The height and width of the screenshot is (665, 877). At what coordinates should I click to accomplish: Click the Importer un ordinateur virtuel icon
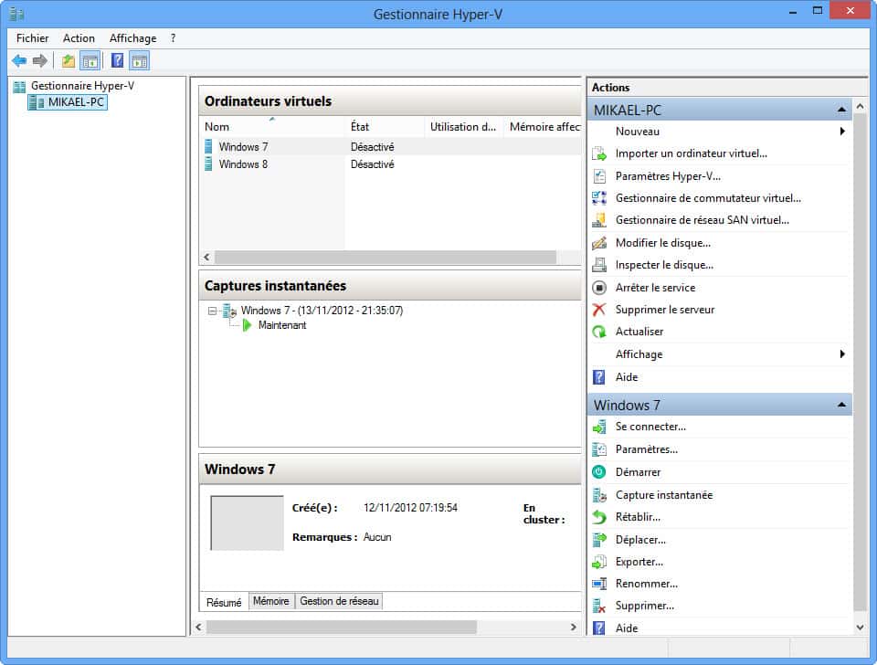[x=599, y=153]
